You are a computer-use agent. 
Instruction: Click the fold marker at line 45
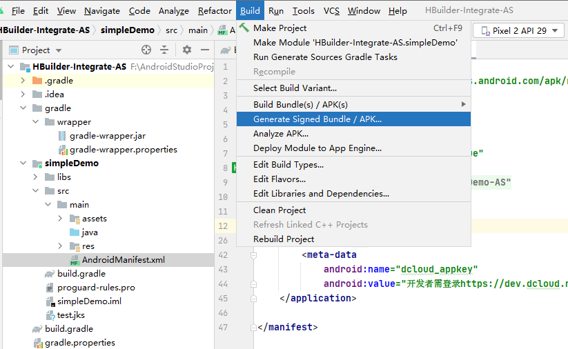coord(253,299)
